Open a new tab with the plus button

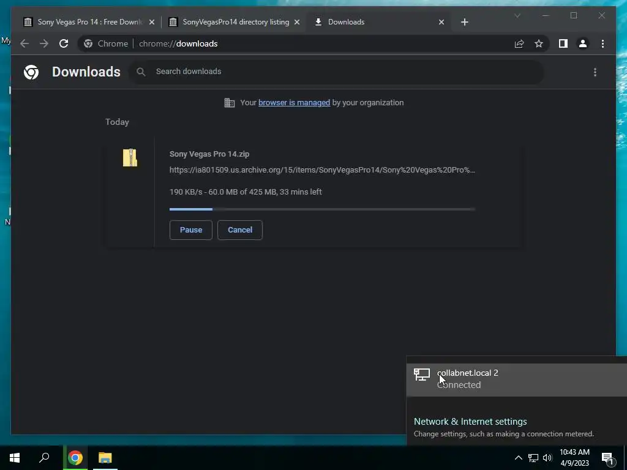pos(464,22)
